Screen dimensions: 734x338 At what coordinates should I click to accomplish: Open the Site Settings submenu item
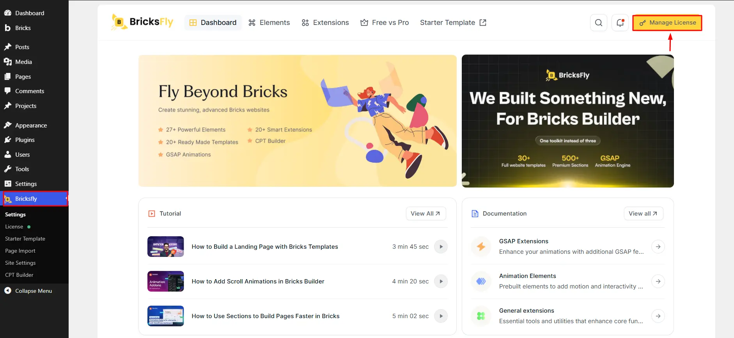[20, 263]
